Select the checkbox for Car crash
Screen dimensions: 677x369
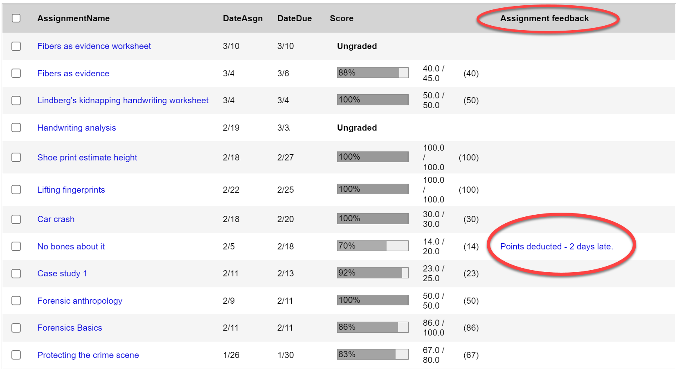coord(16,219)
